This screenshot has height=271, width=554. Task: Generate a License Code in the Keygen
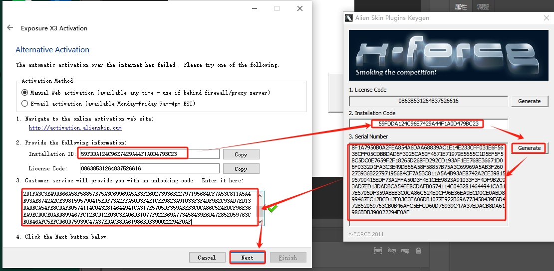coord(529,101)
